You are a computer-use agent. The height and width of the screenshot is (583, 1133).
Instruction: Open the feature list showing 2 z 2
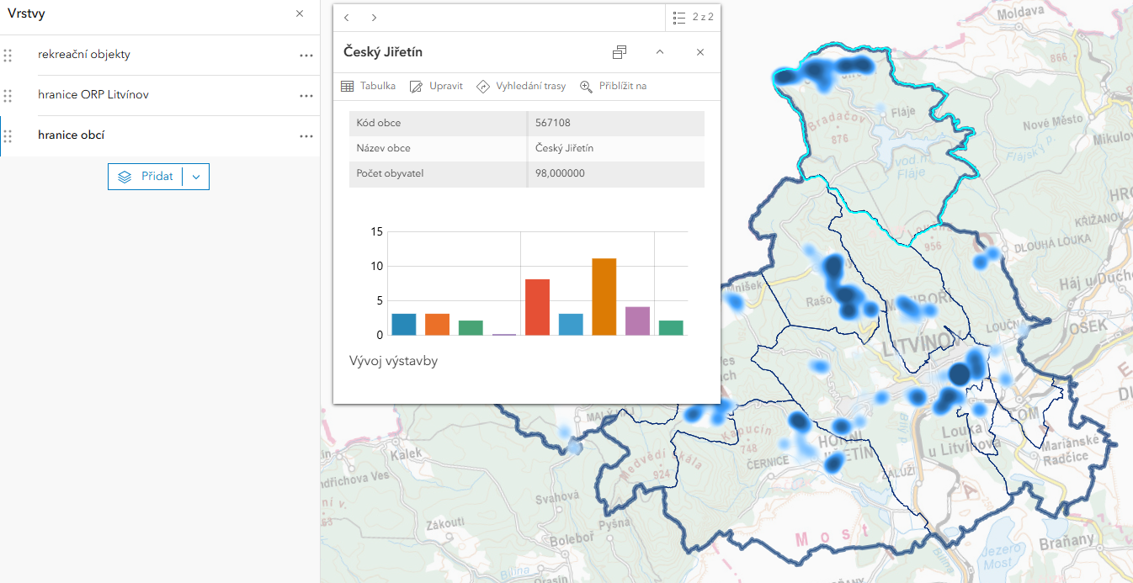(693, 17)
